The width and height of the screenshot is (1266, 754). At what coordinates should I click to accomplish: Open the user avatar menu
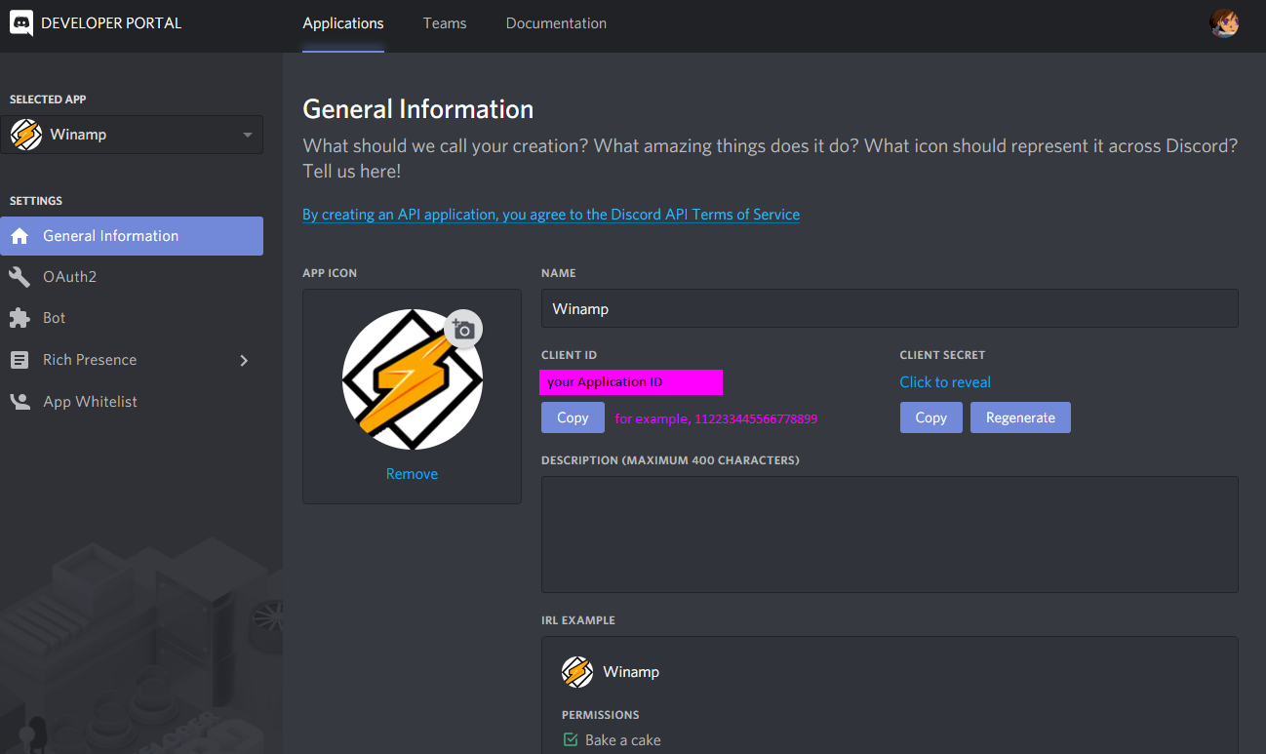click(1224, 23)
